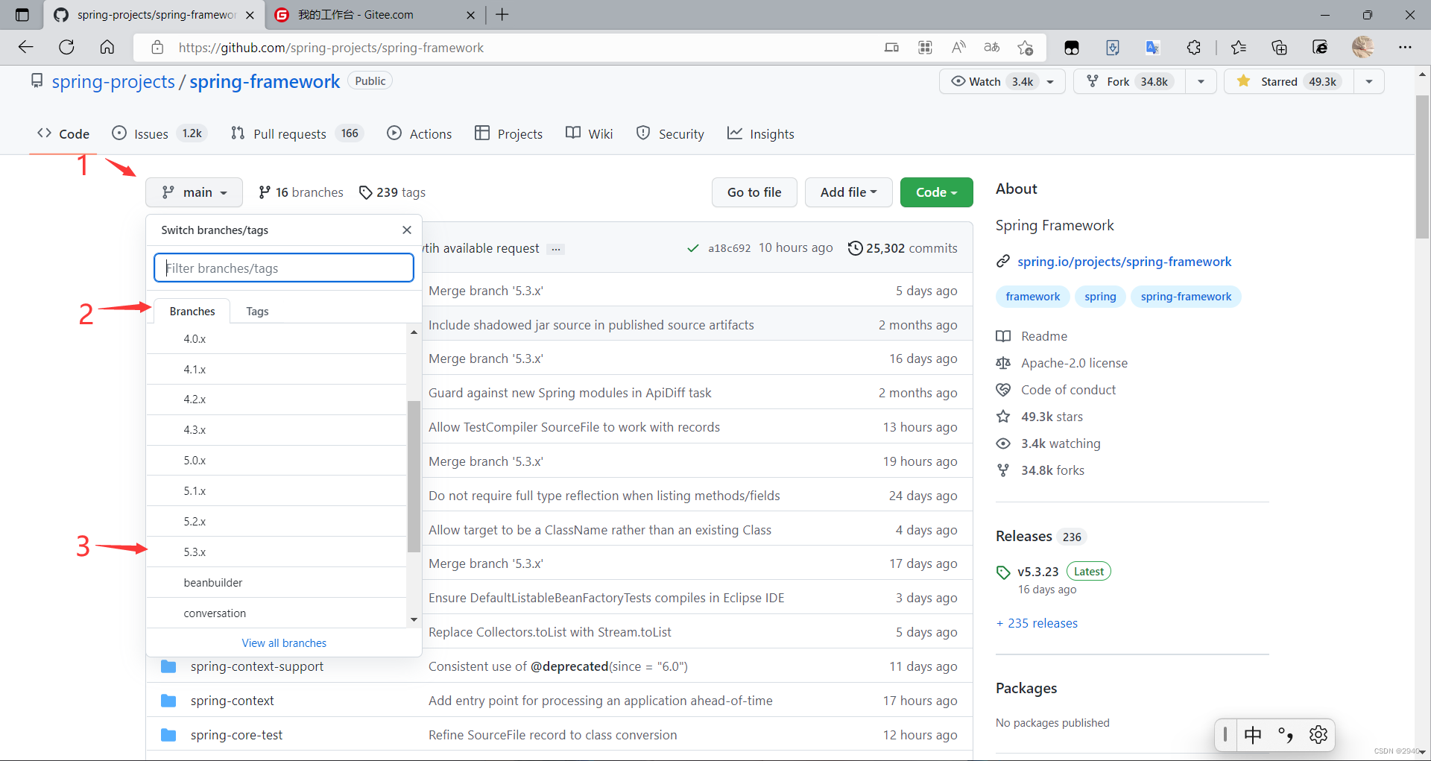Image resolution: width=1431 pixels, height=761 pixels.
Task: Click the IME settings gear icon
Action: click(x=1318, y=735)
